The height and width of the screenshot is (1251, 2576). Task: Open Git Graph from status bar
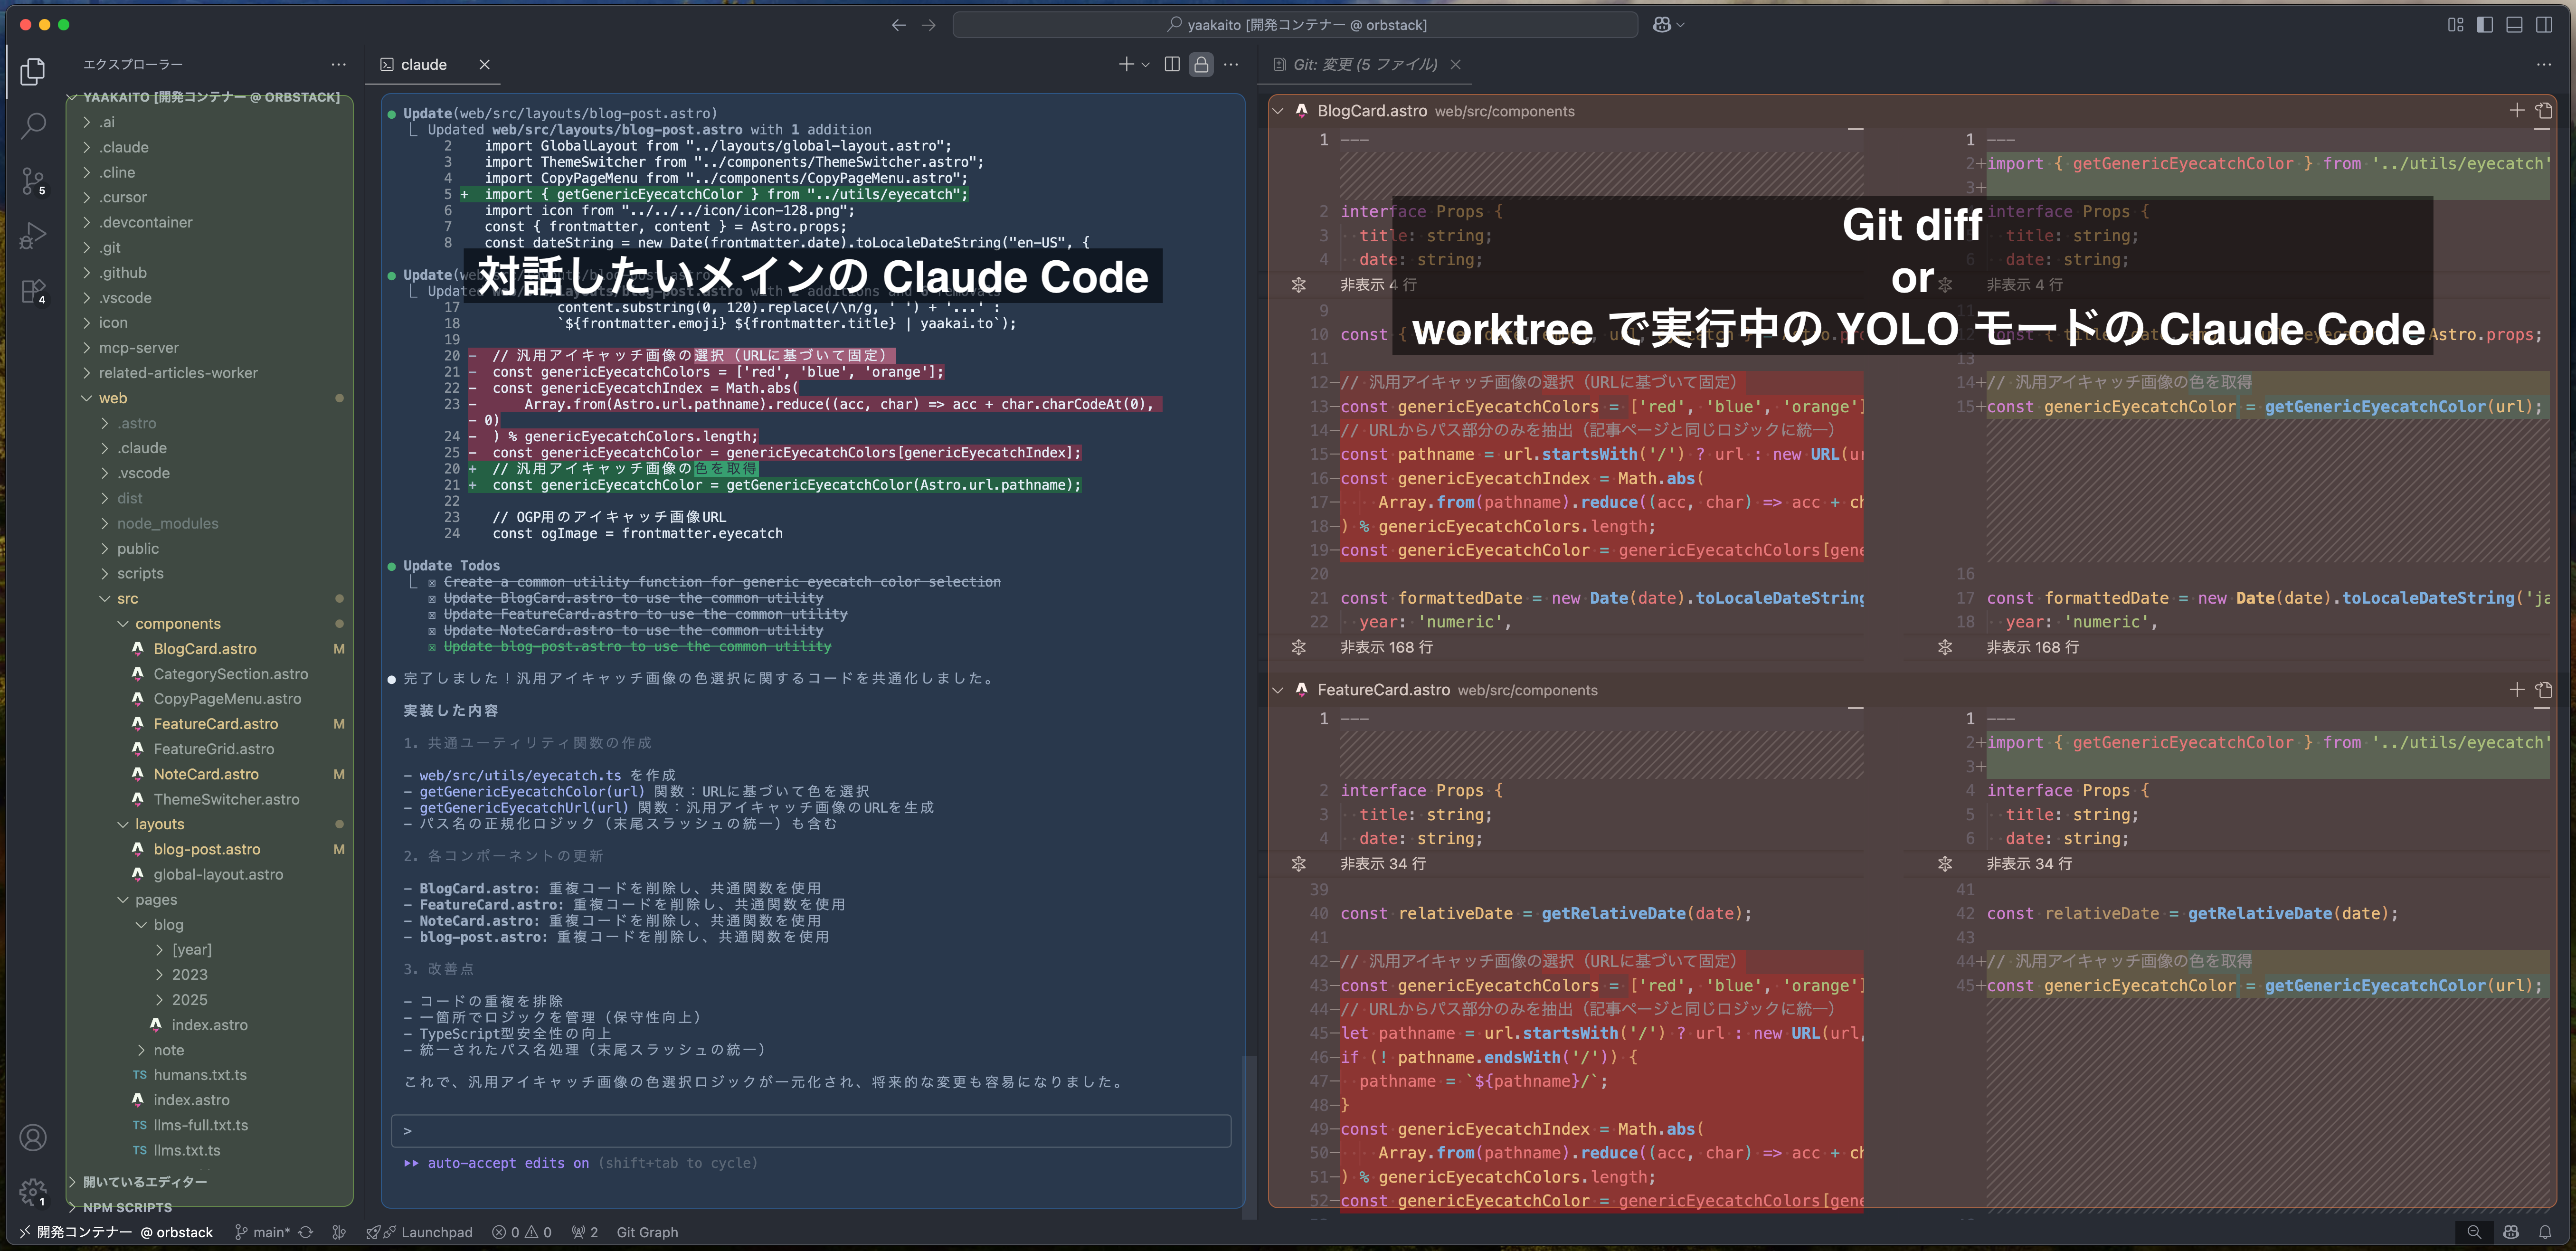pos(647,1232)
